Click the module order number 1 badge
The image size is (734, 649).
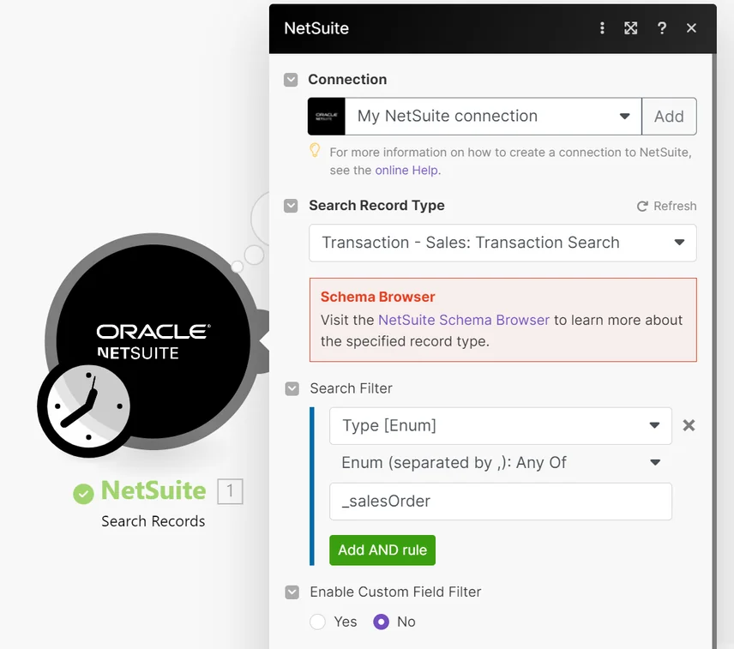[230, 491]
